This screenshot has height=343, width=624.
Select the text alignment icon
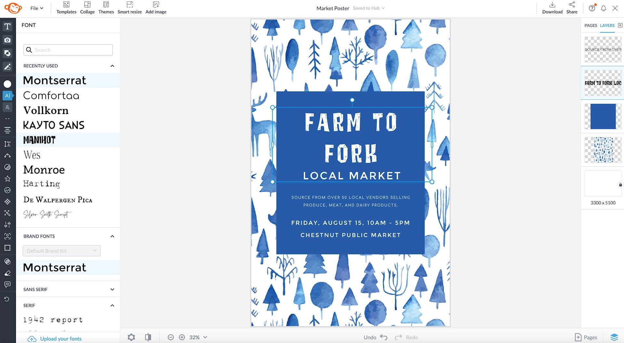point(8,130)
